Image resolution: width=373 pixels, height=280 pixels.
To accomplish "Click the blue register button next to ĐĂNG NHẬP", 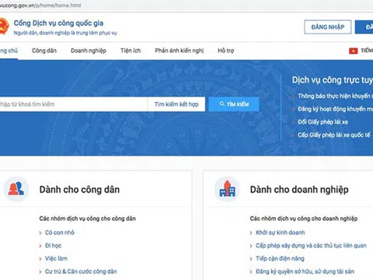I will pyautogui.click(x=364, y=27).
